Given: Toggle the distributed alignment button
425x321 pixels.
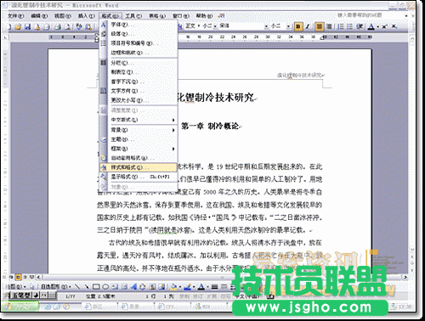Looking at the screenshot, I should tap(329, 26).
